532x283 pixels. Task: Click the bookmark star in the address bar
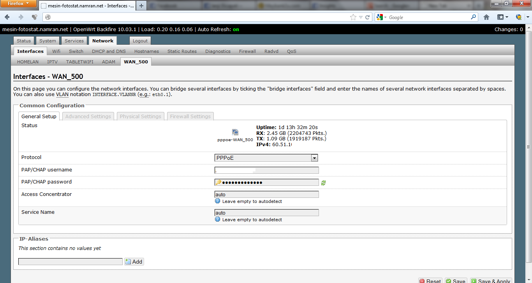click(353, 17)
